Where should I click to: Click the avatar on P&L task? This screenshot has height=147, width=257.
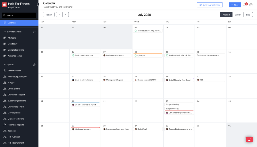click(x=198, y=80)
